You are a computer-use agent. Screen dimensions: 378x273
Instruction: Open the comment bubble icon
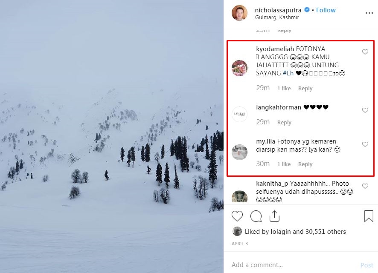pos(256,216)
